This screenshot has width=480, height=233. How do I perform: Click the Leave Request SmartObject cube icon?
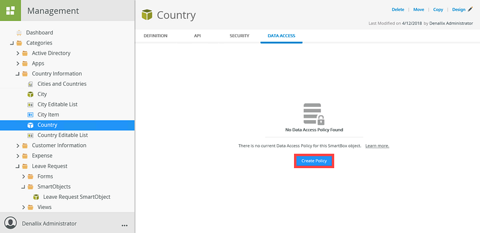(36, 197)
